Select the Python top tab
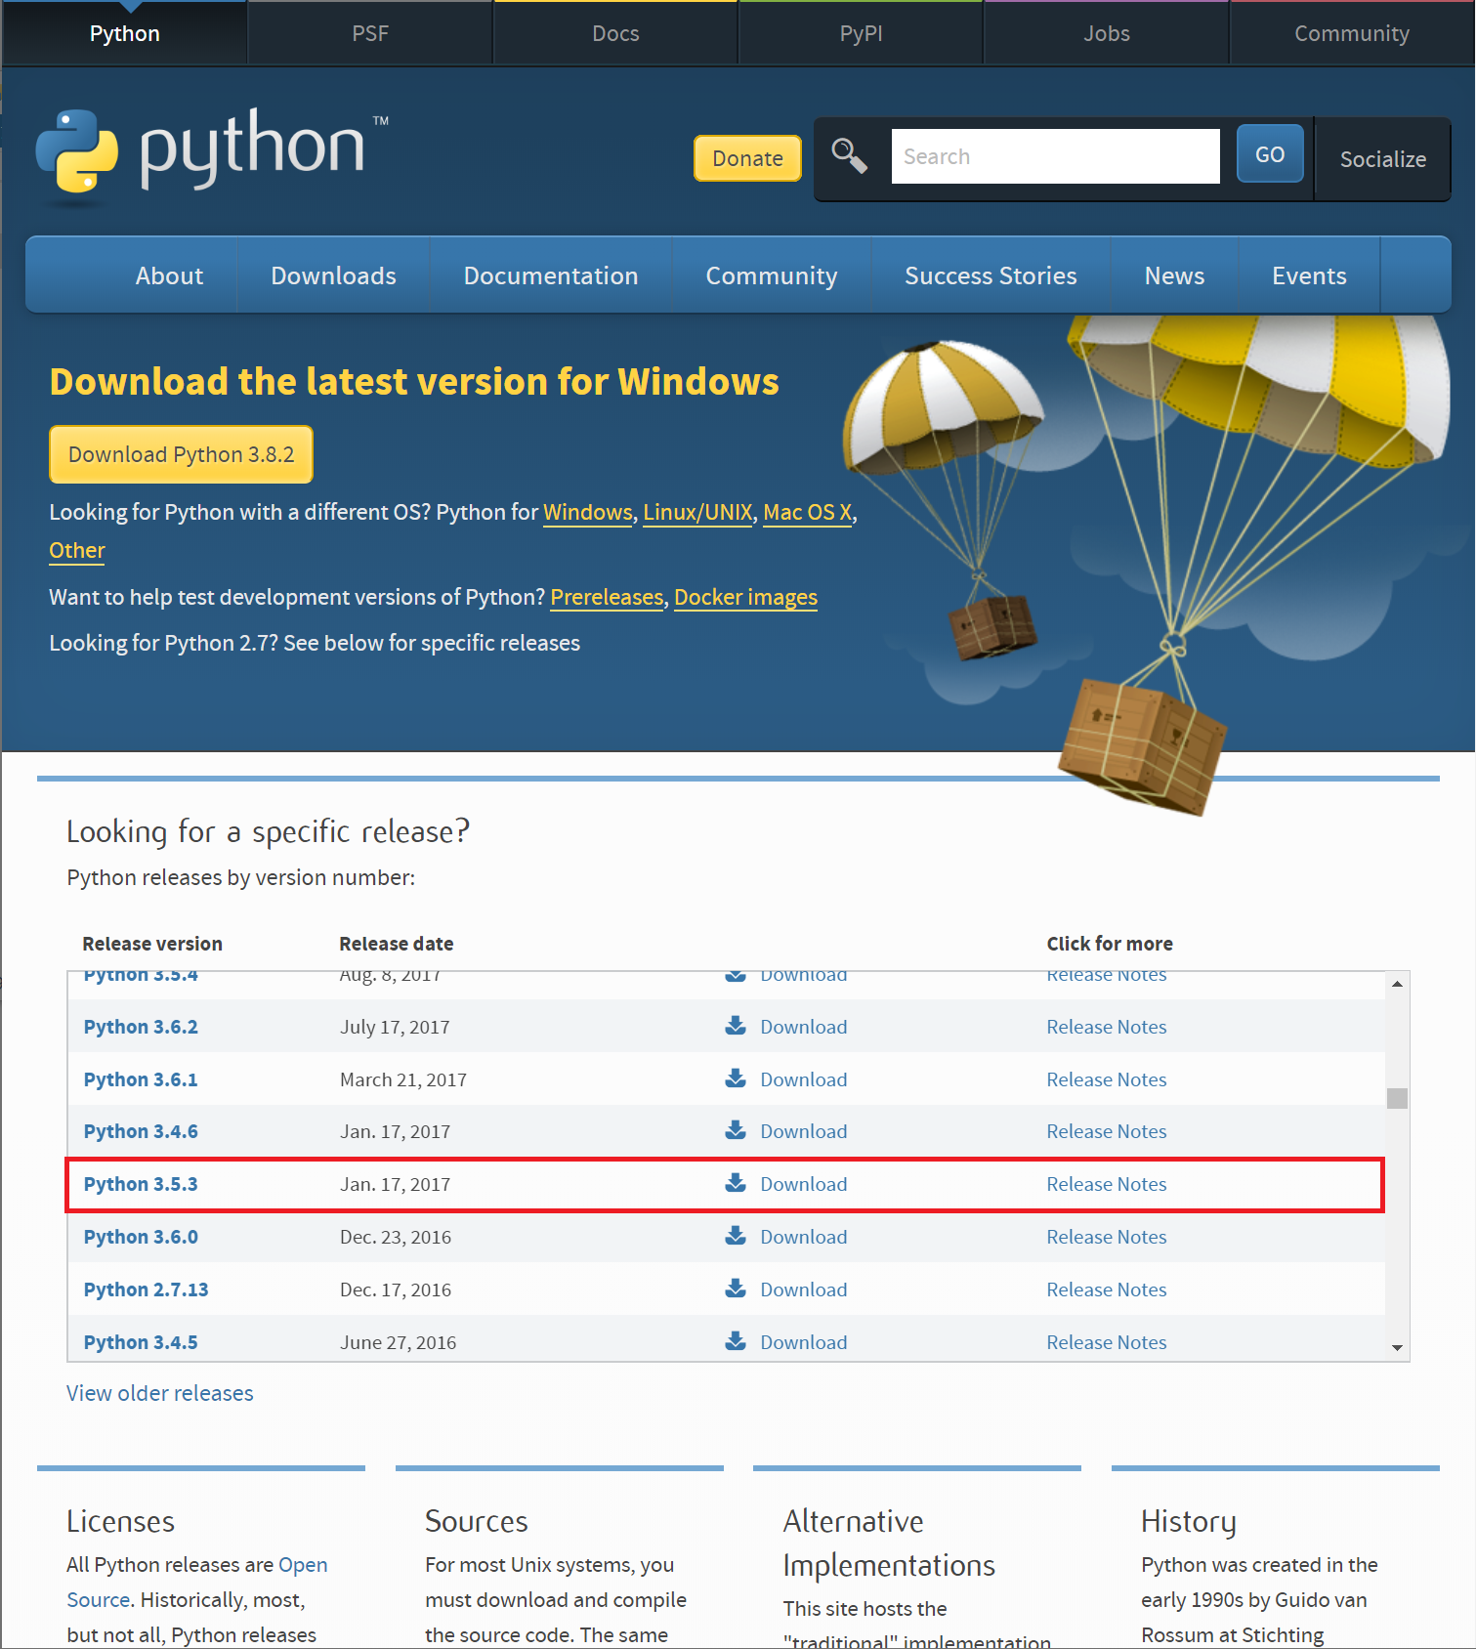1476x1649 pixels. click(124, 33)
